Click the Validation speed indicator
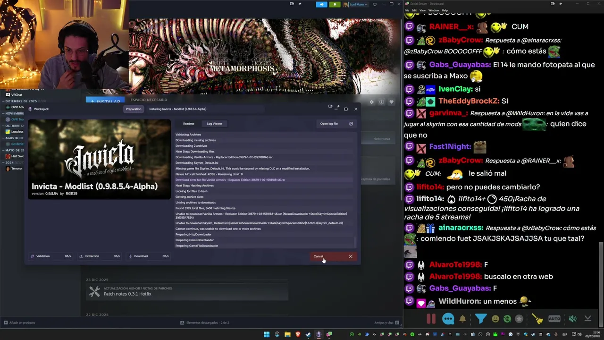The height and width of the screenshot is (340, 604). 50,256
